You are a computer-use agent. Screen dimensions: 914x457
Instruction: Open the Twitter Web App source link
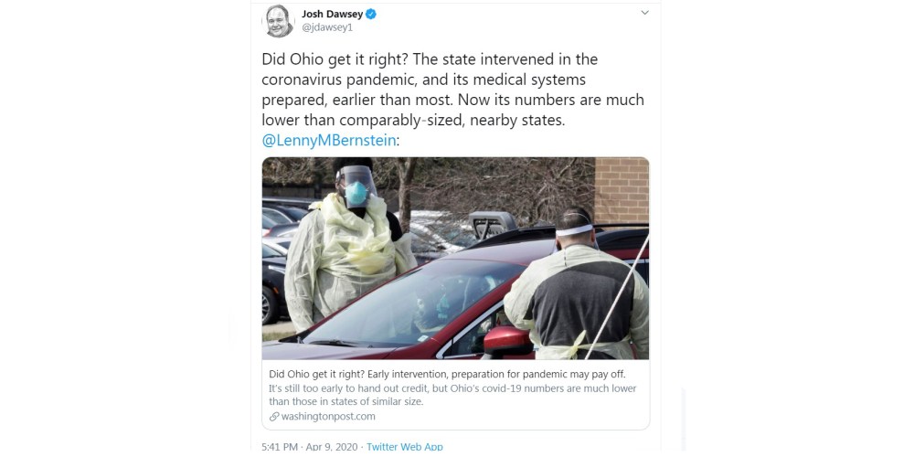(405, 447)
